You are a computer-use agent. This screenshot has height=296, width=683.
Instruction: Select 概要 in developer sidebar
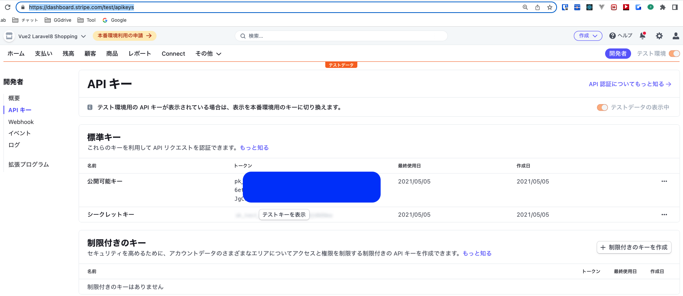(x=14, y=98)
